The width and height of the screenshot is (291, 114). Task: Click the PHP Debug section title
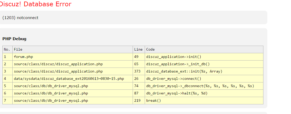[x=14, y=39]
